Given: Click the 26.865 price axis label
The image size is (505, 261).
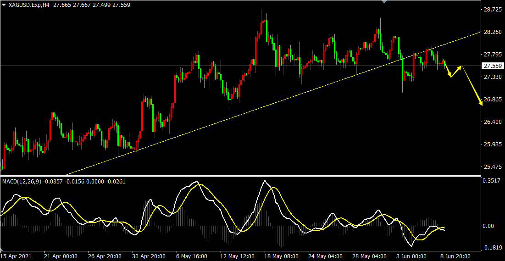Looking at the screenshot, I should (x=492, y=100).
